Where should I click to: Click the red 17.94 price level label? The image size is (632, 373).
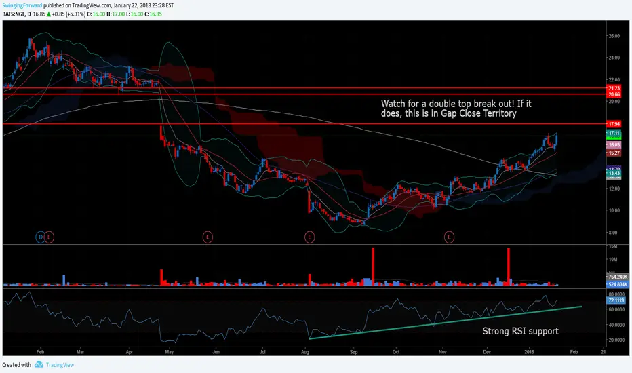(x=614, y=124)
